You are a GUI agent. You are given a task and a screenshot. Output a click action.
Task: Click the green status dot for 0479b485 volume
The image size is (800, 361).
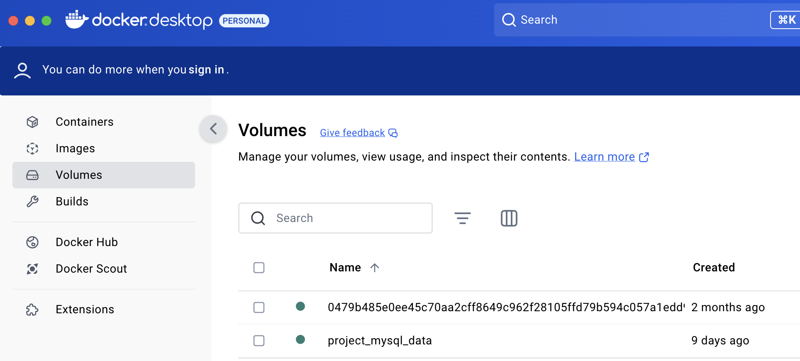300,307
